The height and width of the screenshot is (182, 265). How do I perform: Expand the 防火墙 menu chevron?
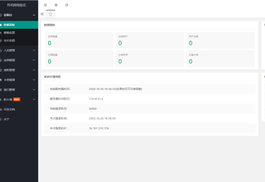(x=34, y=100)
